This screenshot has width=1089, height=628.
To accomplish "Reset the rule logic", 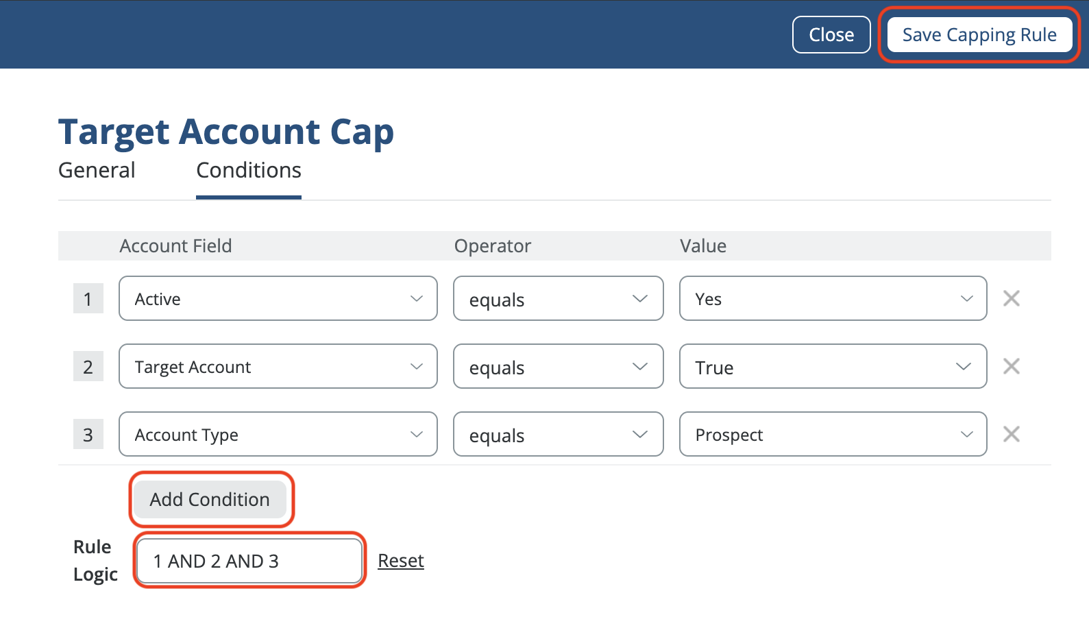I will point(400,561).
